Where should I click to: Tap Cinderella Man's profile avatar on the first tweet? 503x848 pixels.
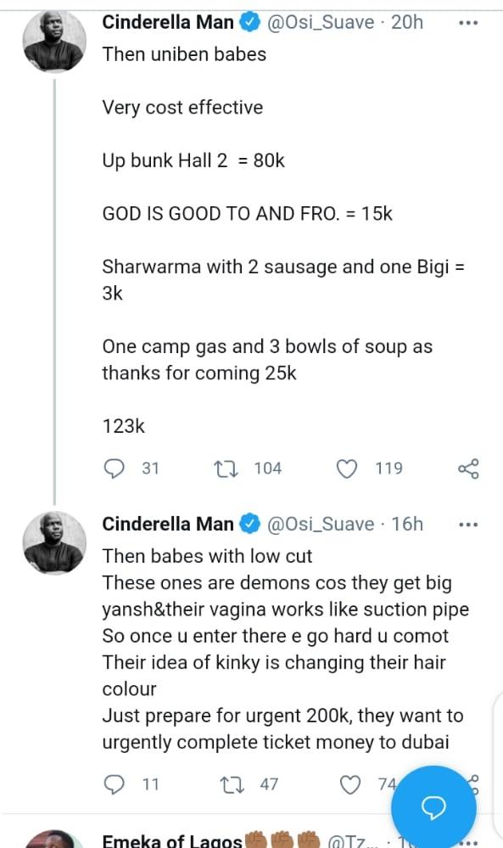click(53, 40)
